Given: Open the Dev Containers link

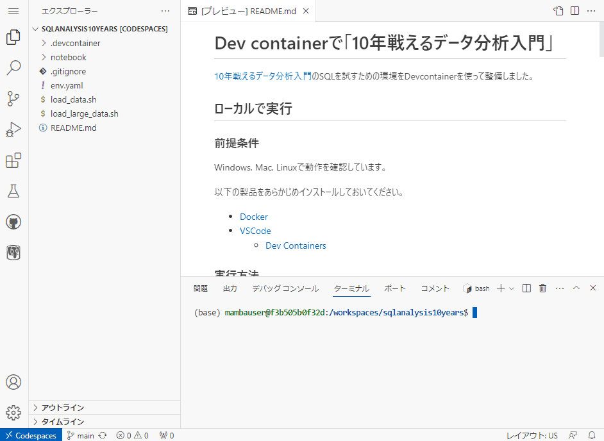Looking at the screenshot, I should (296, 245).
